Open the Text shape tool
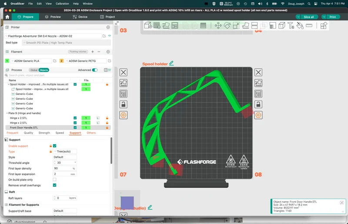The width and height of the screenshot is (348, 224). (x=291, y=26)
